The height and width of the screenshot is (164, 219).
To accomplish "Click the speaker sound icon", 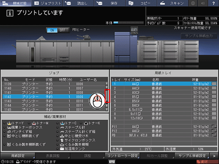I will click(203, 3).
